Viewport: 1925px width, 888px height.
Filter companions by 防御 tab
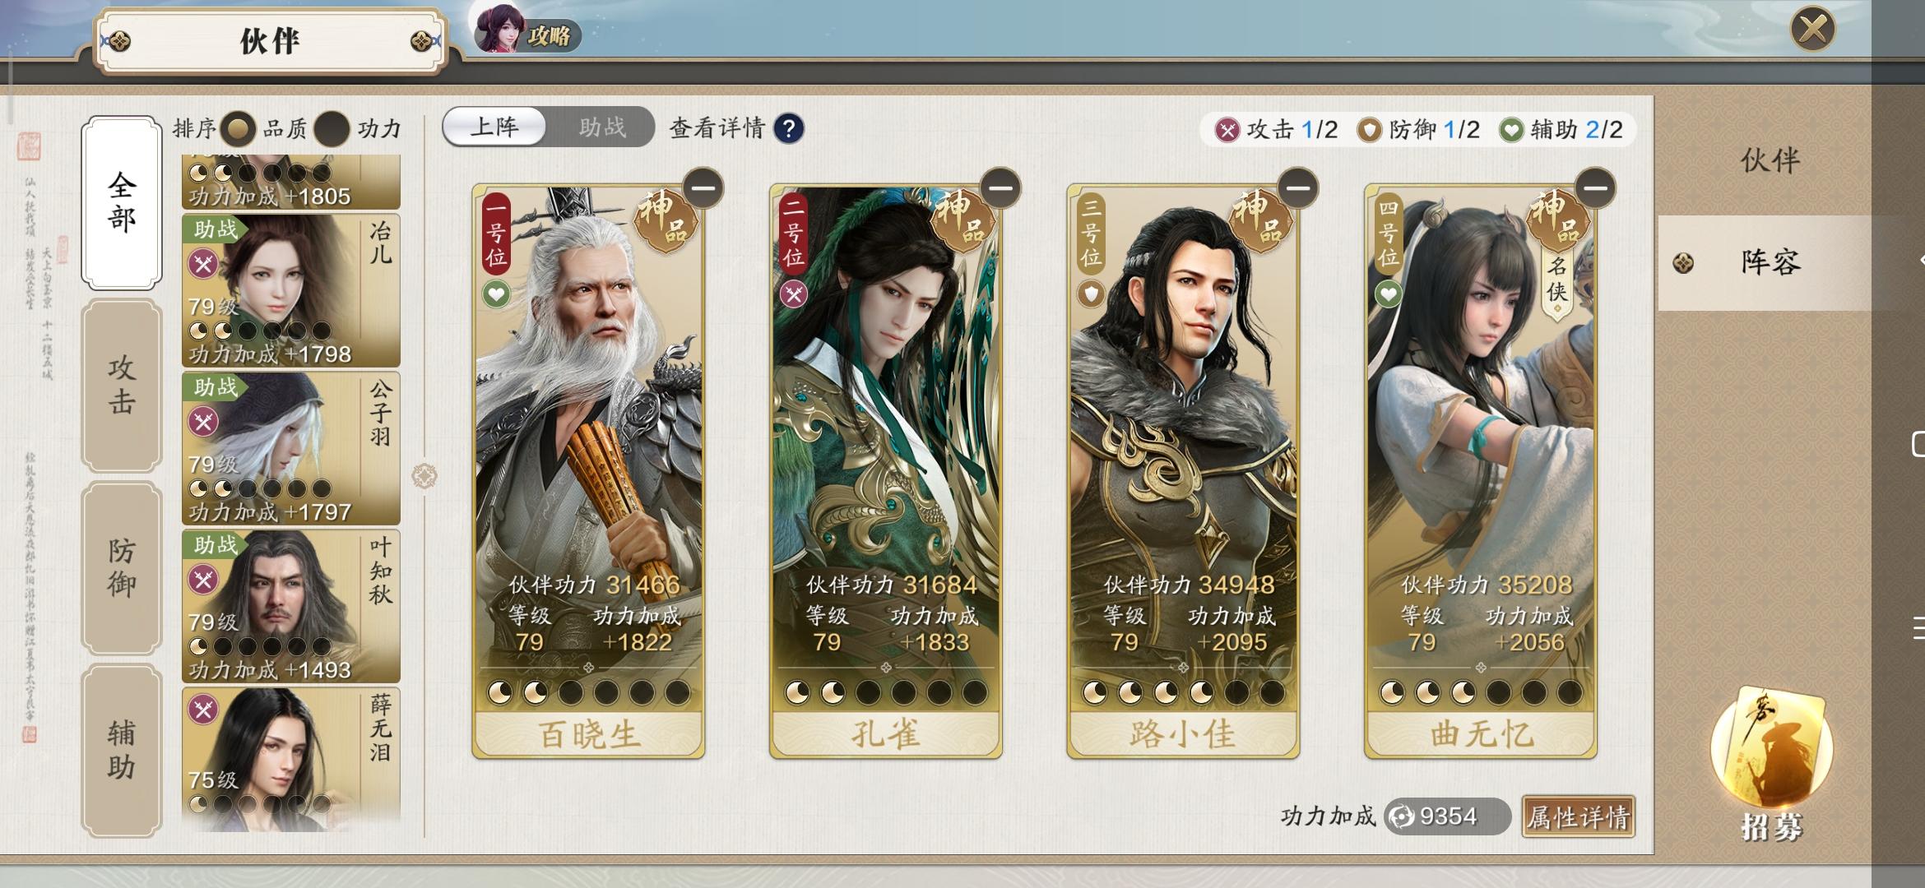point(122,568)
